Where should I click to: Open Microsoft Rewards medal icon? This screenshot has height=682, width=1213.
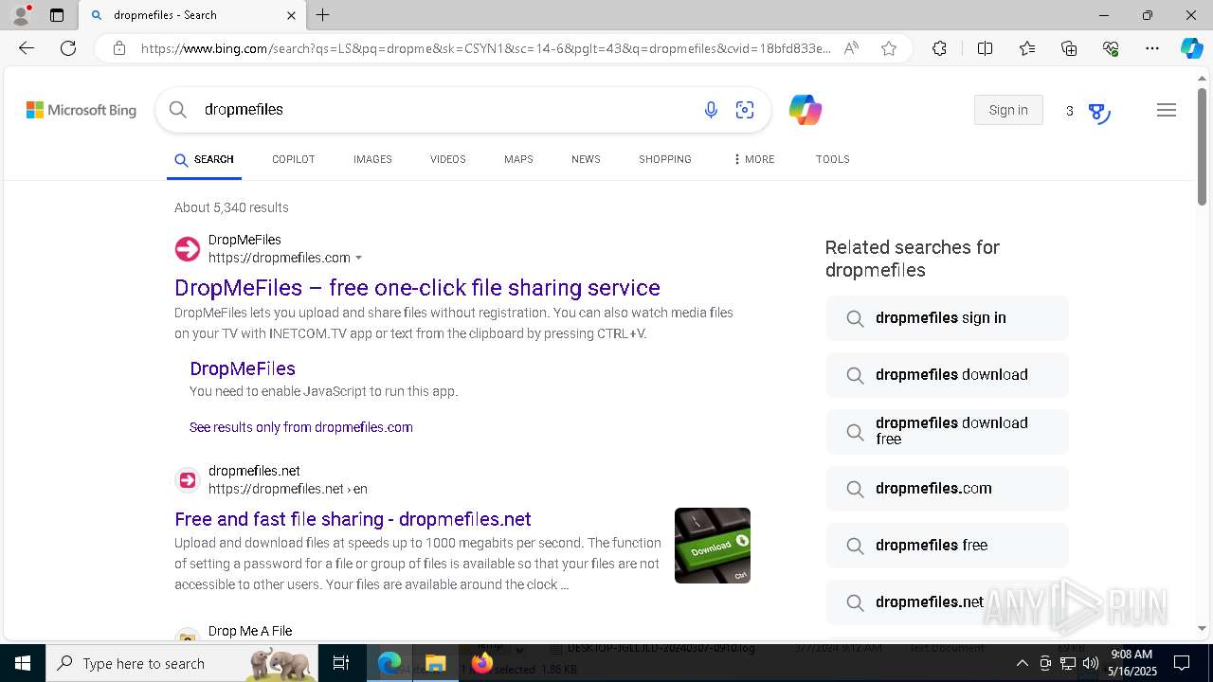[1098, 113]
